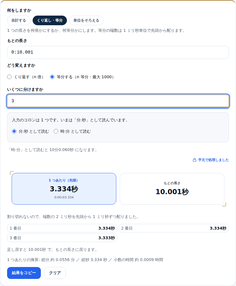Image resolution: width=236 pixels, height=286 pixels.
Task: Focus the もとの長さ input containing 0:10.001
Action: coord(118,52)
